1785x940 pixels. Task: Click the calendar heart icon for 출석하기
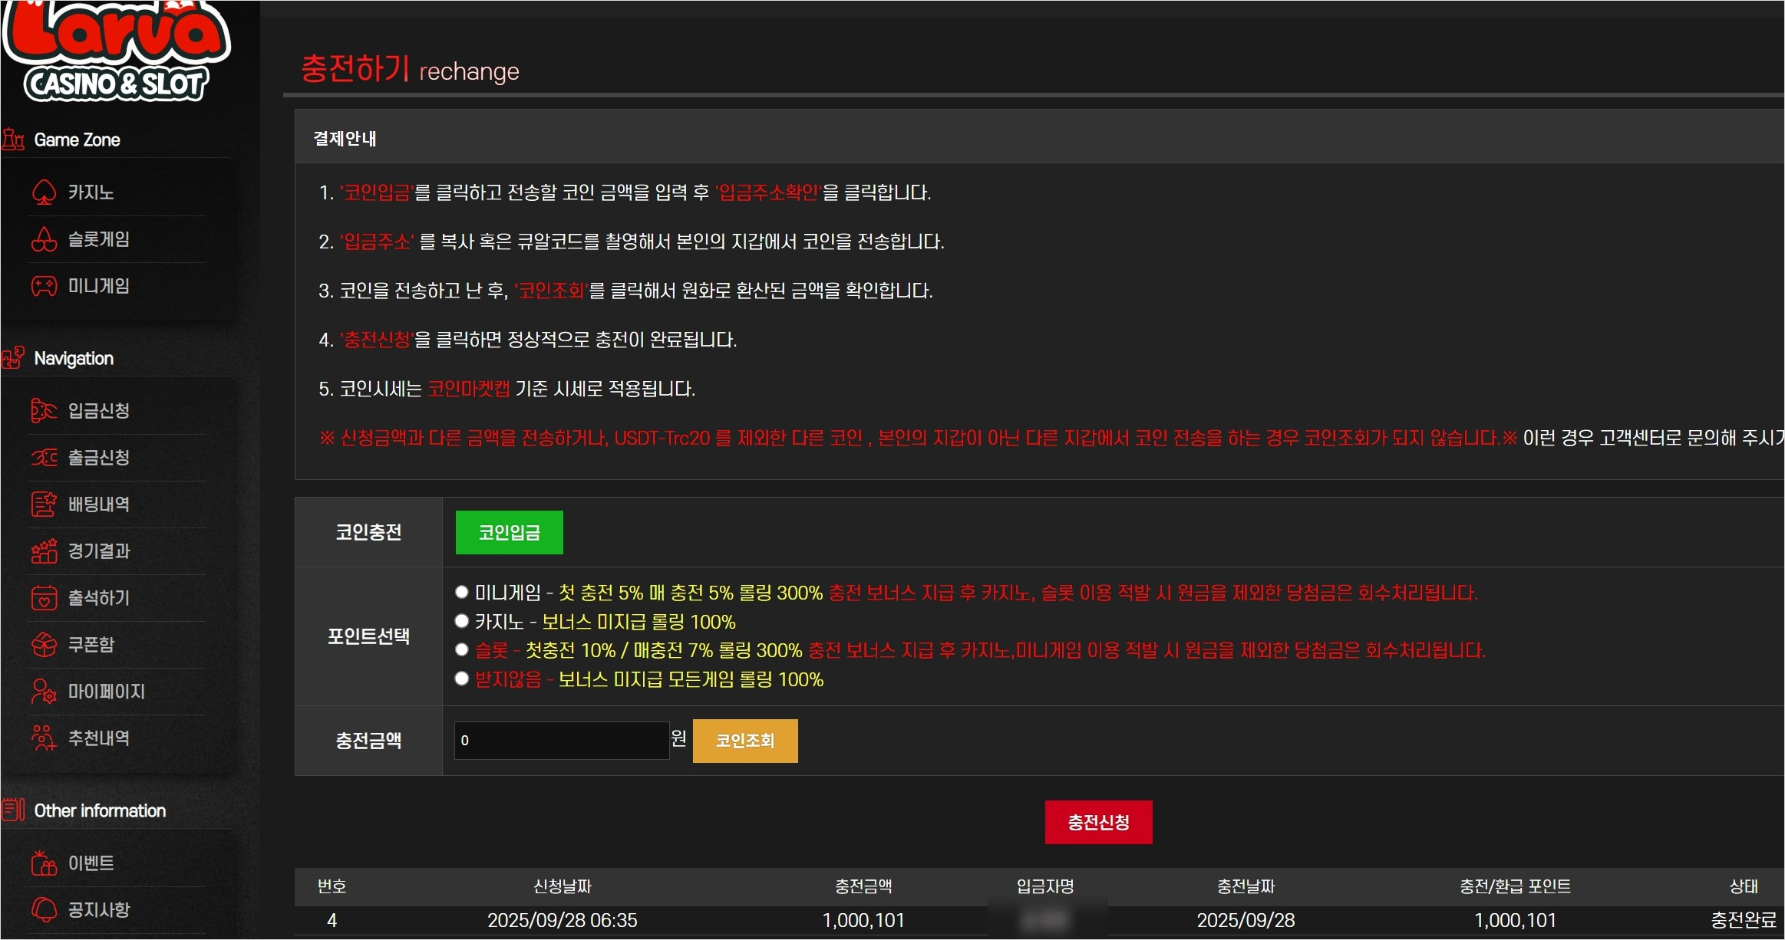click(x=44, y=598)
